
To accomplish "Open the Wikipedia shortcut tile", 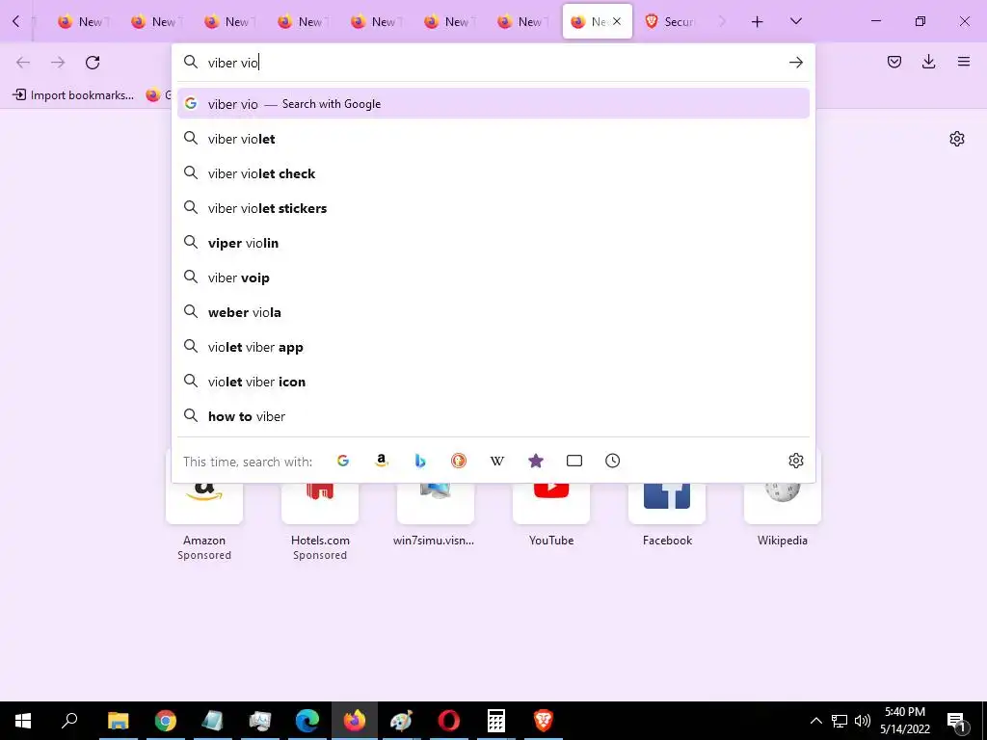I will point(783,505).
